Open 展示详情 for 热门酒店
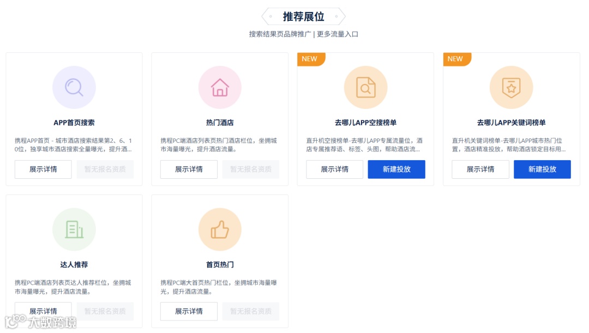This screenshot has width=589, height=333. [x=189, y=169]
